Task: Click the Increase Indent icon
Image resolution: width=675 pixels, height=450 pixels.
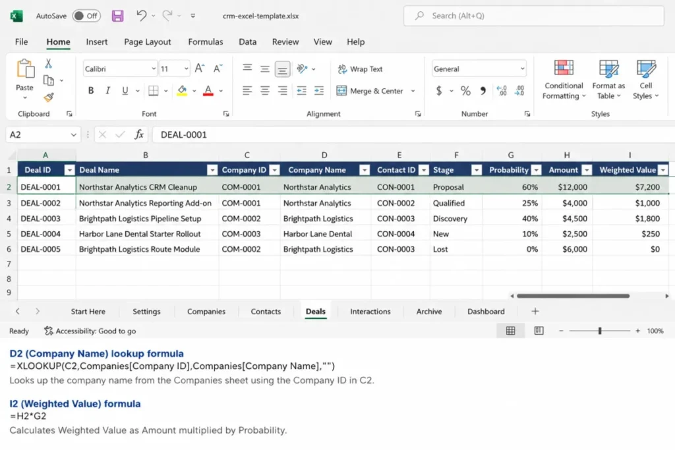Action: coord(319,91)
